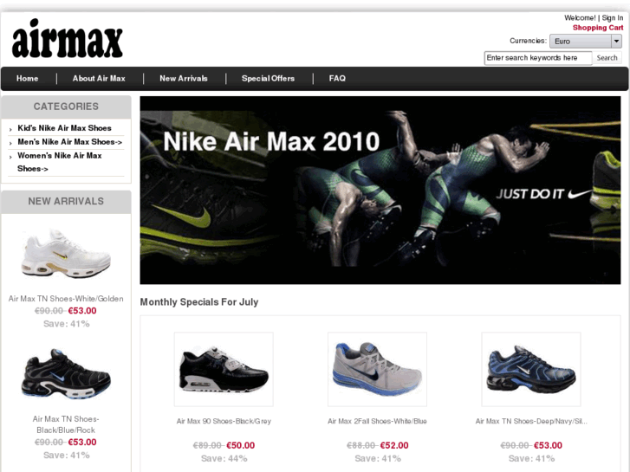Viewport: 630px width, 472px height.
Task: Click the Nike Air Max 2010 banner
Action: pos(380,190)
